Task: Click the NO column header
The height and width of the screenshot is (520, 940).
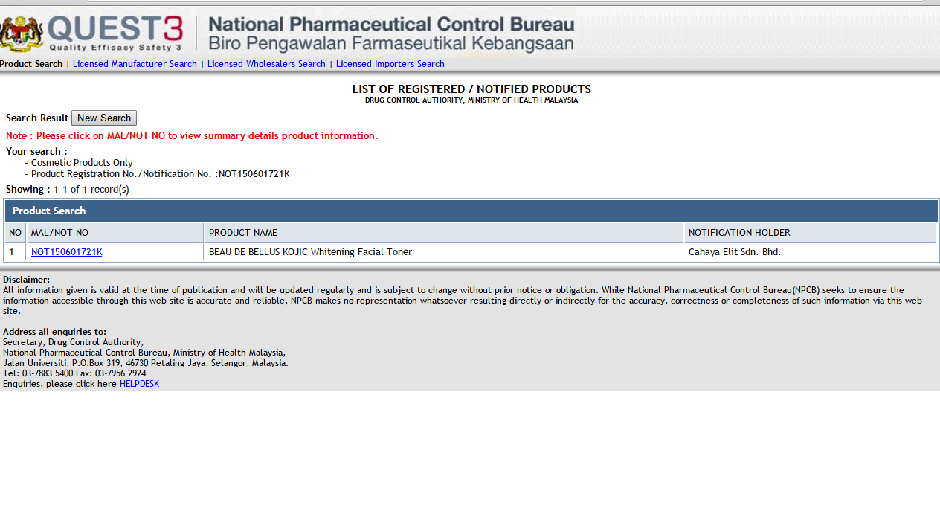Action: click(16, 233)
